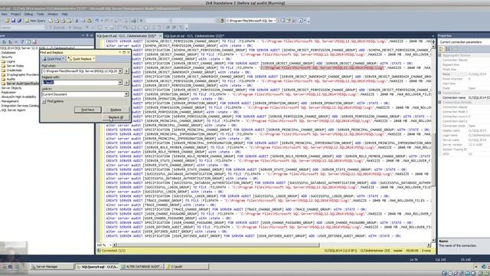Screen dimensions: 490x276
Task: Select the Logins folder
Action: pos(11,61)
